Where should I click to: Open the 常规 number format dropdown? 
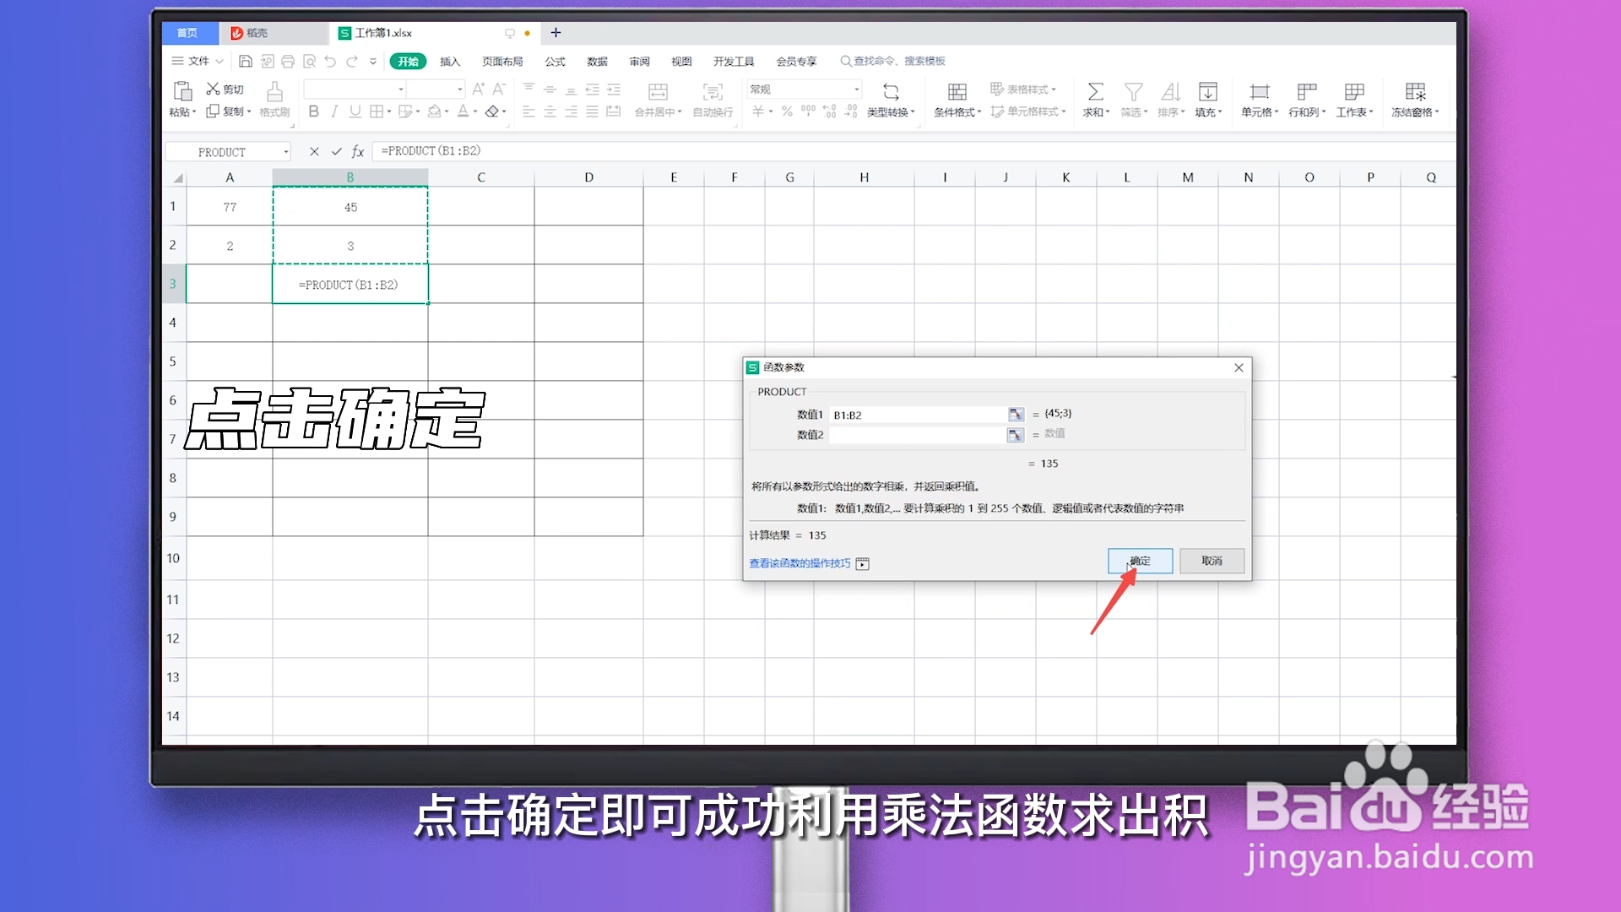pos(857,88)
